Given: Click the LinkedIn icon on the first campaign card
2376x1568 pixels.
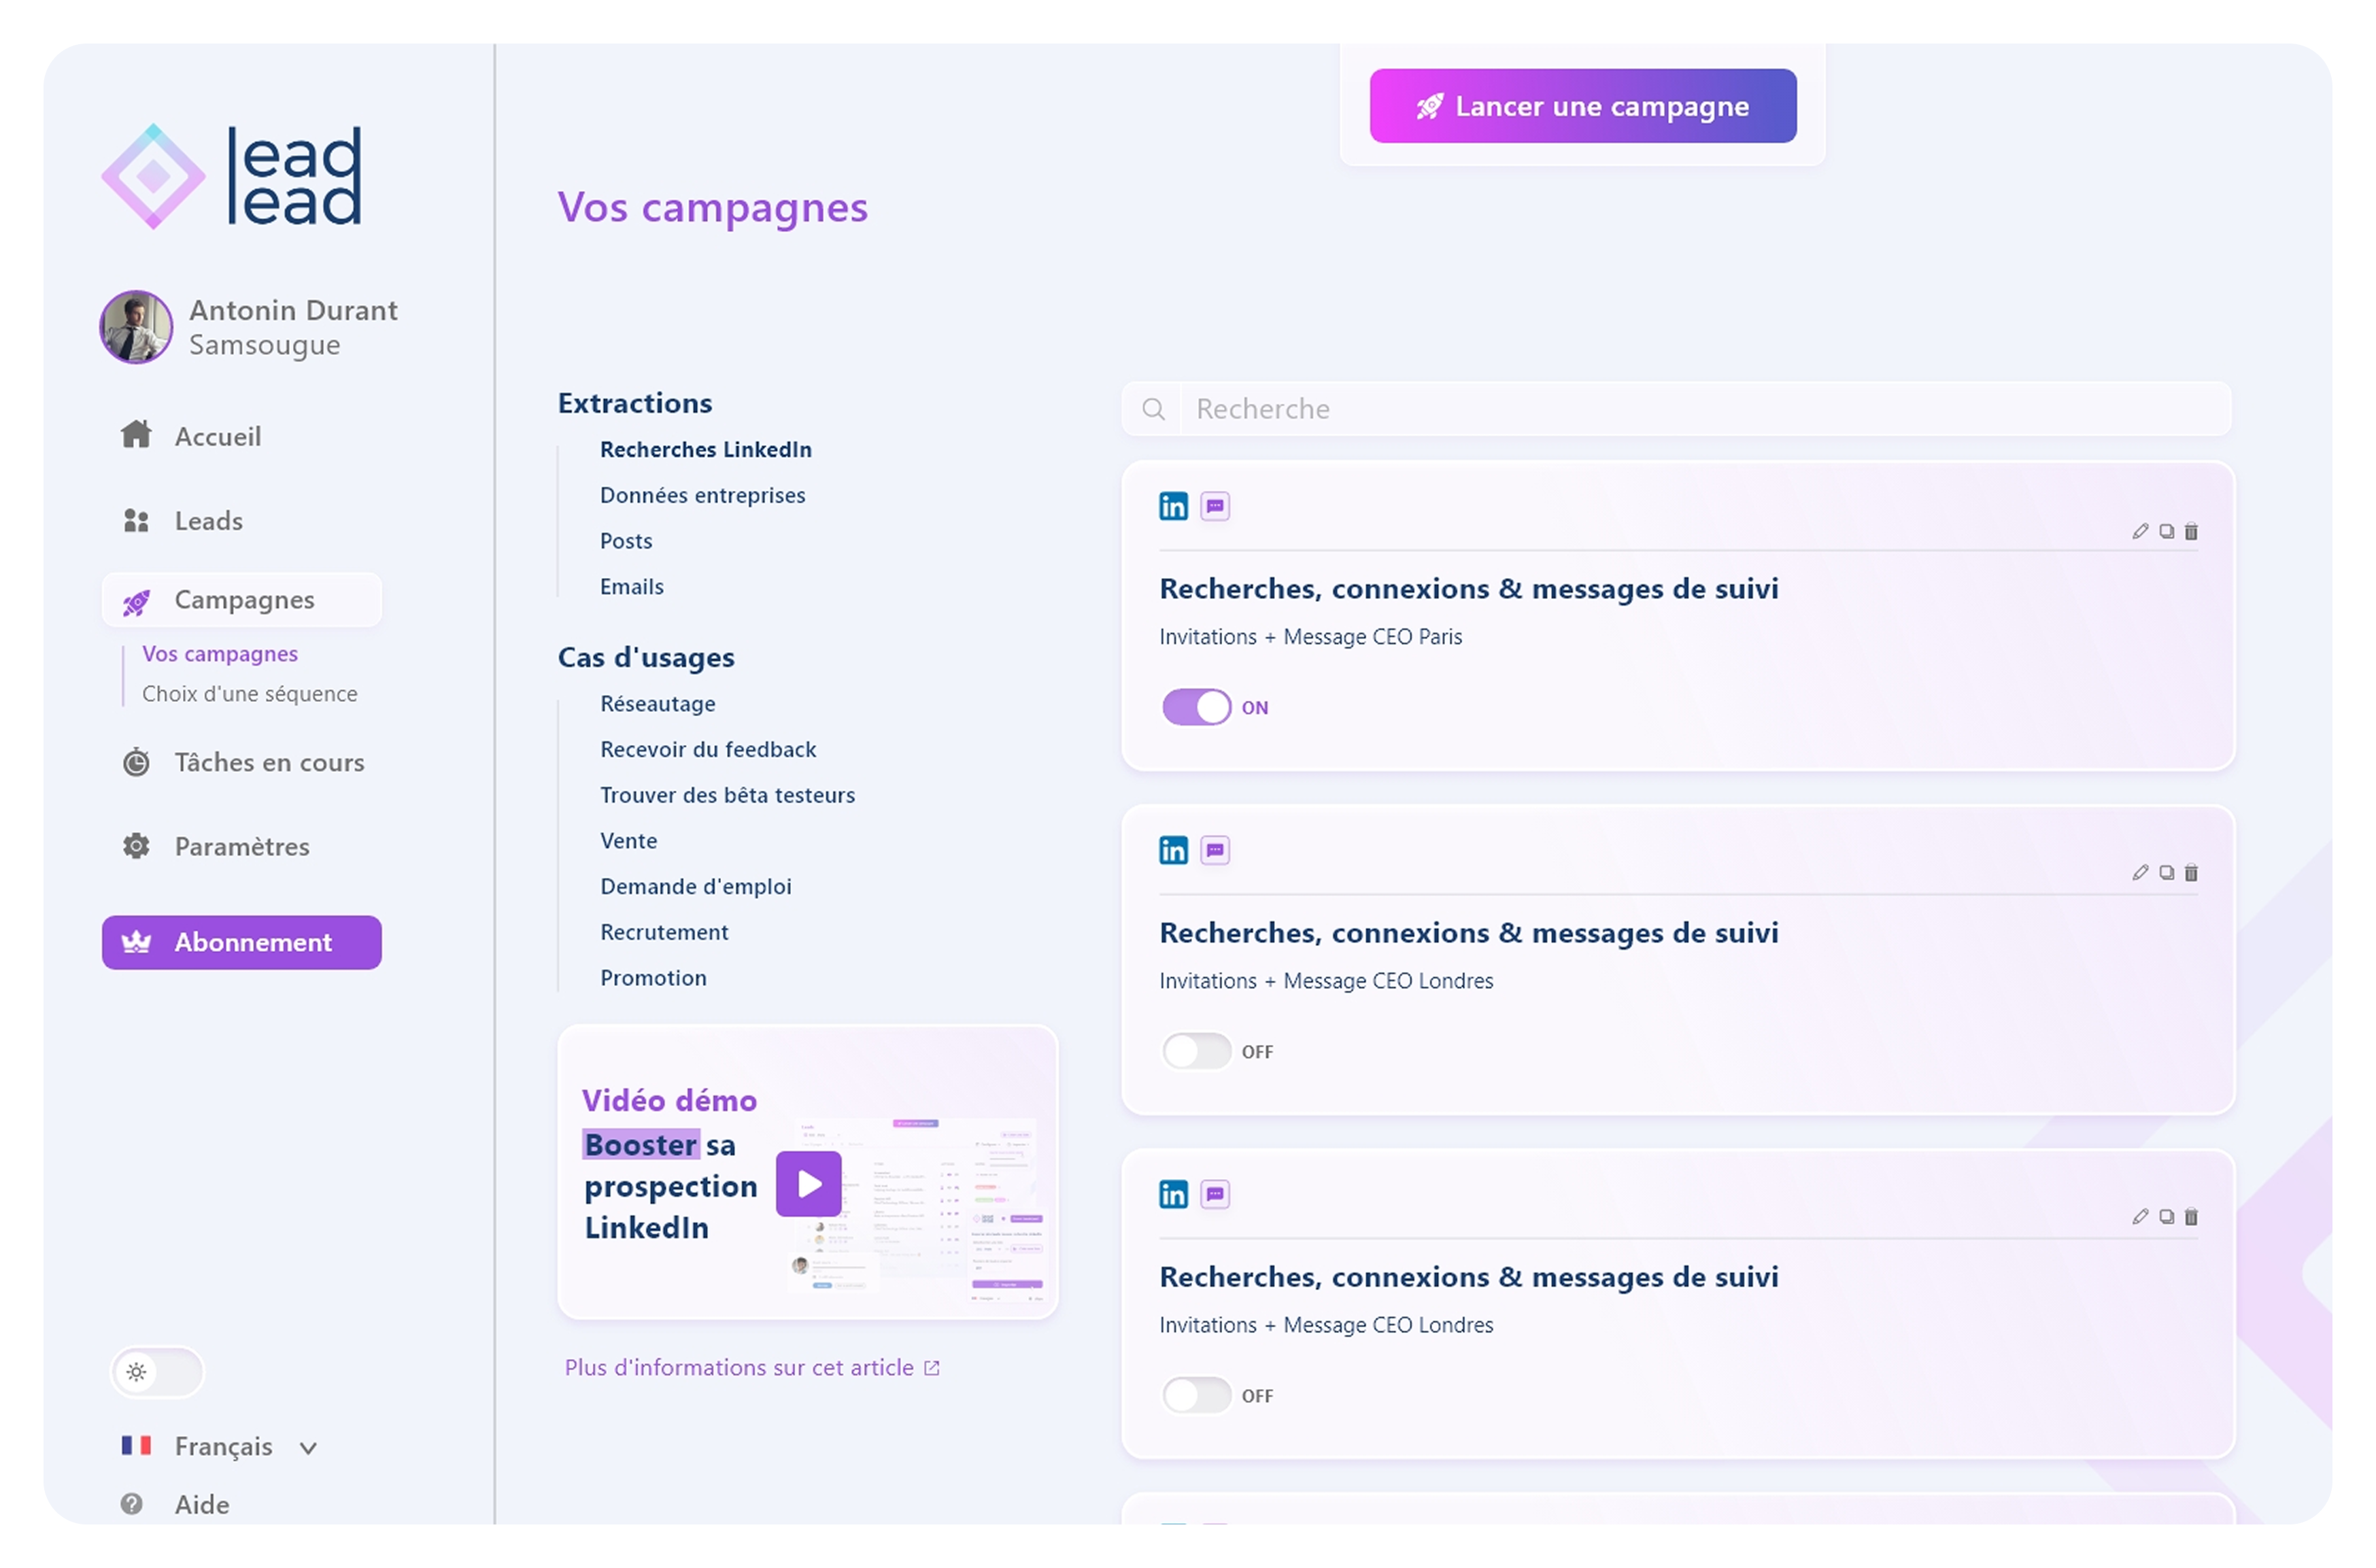Looking at the screenshot, I should [1173, 506].
